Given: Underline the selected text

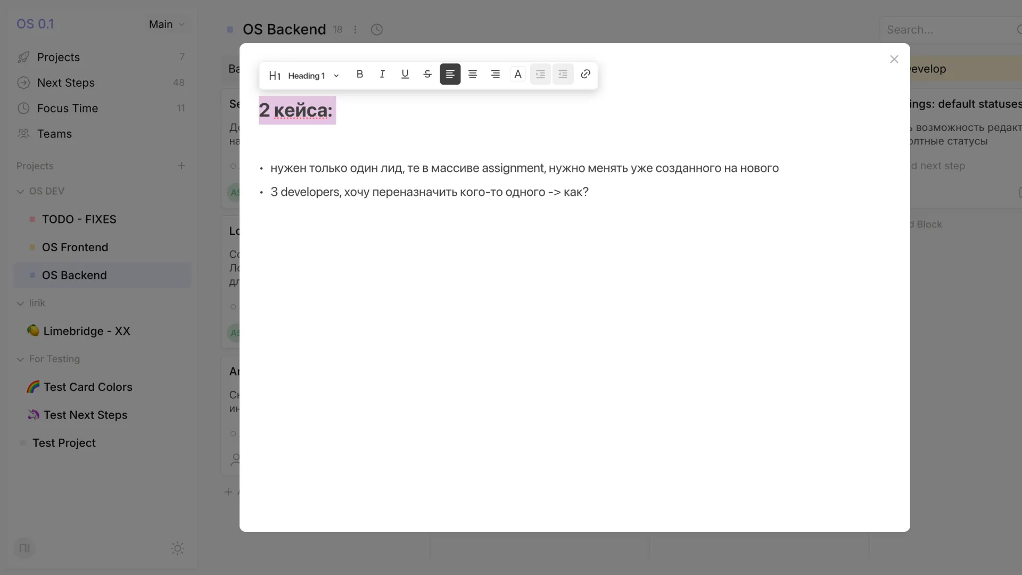Looking at the screenshot, I should pos(405,74).
